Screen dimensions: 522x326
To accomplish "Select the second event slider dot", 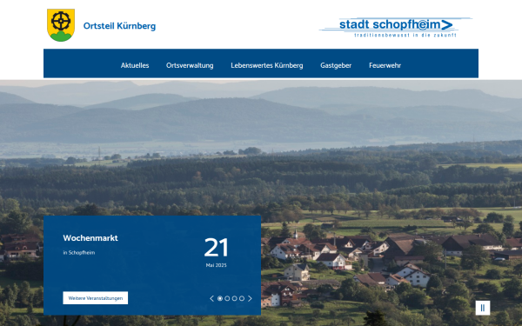I will coord(227,299).
